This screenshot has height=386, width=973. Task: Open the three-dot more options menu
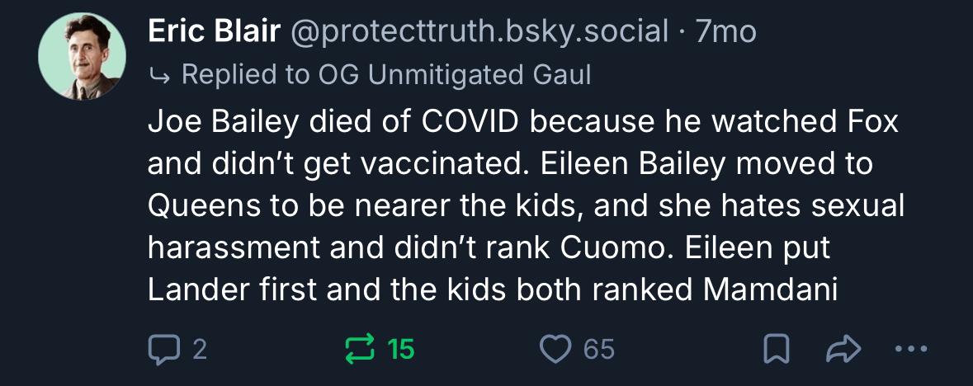pyautogui.click(x=912, y=350)
